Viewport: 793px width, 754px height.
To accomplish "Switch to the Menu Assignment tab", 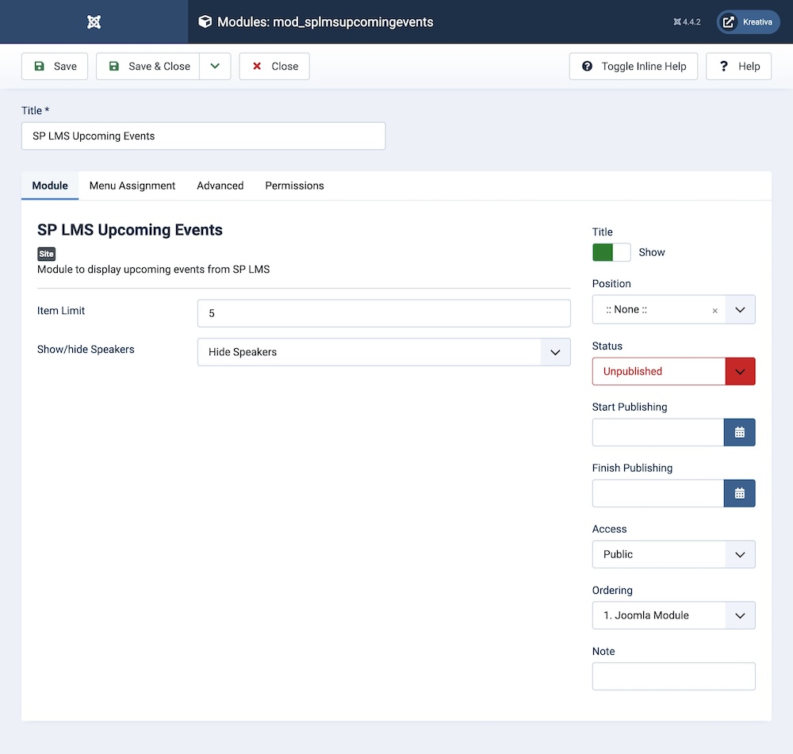I will coord(132,186).
